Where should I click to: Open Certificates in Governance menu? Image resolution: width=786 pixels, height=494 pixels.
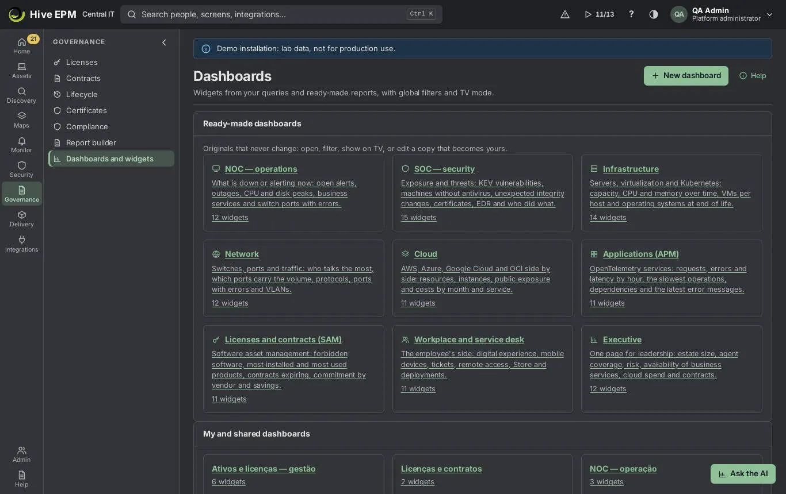click(x=111, y=110)
